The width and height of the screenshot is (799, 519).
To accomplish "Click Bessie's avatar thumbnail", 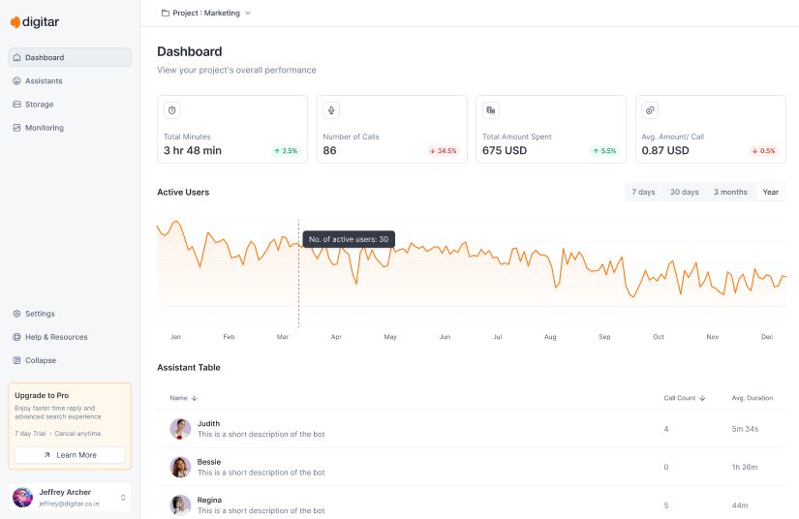I will click(180, 467).
